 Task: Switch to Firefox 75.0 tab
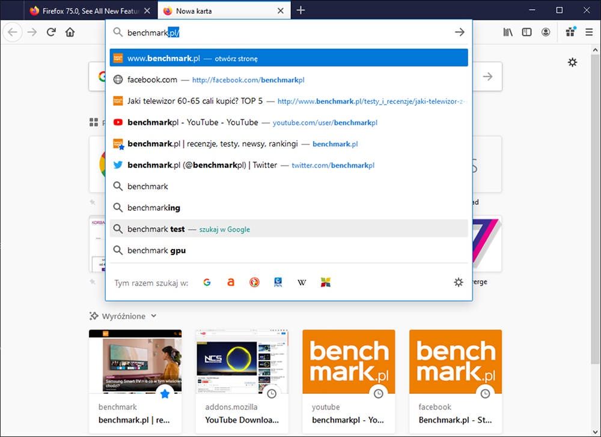click(x=91, y=11)
